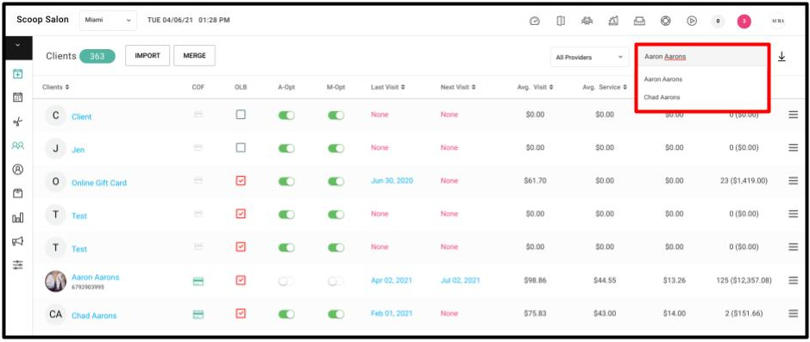The image size is (810, 342).
Task: Uncheck OLB checkbox for Online Gift Card
Action: [x=240, y=181]
